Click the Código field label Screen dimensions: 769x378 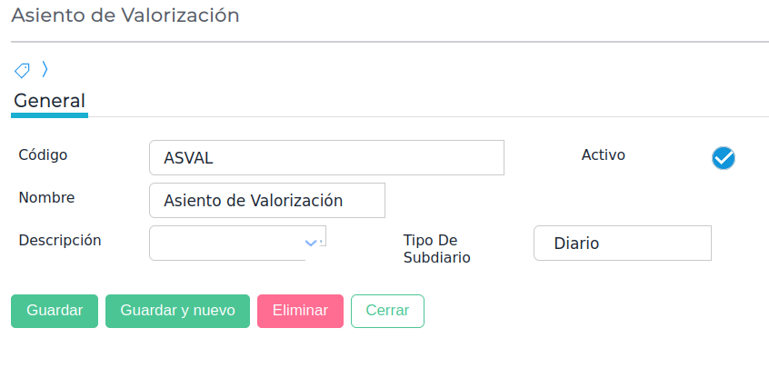point(43,154)
